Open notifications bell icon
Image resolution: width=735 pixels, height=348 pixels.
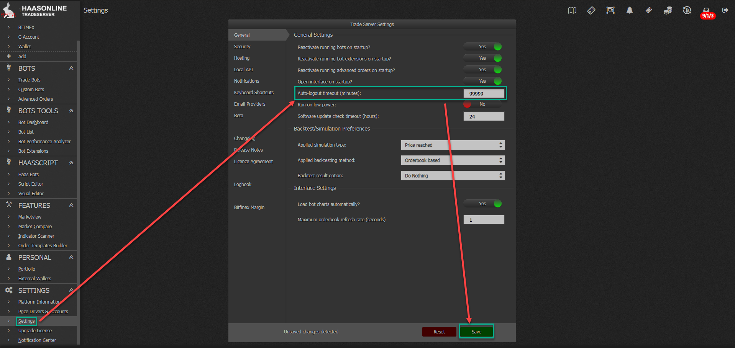630,10
